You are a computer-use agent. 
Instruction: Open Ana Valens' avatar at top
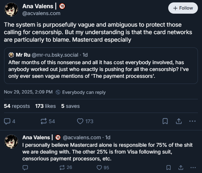pos(11,10)
